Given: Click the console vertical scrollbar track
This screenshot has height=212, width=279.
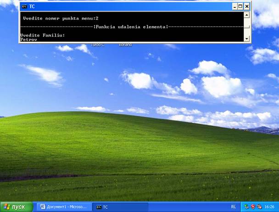Looking at the screenshot, I should 247,26.
